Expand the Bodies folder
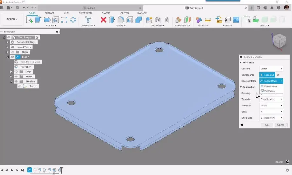This screenshot has height=175, width=292. (x=11, y=77)
